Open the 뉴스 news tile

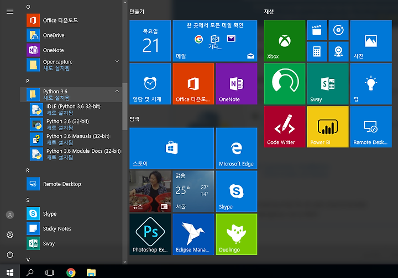[x=150, y=191]
